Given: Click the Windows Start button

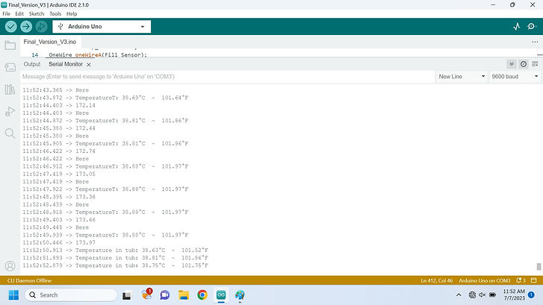Looking at the screenshot, I should click(x=13, y=295).
